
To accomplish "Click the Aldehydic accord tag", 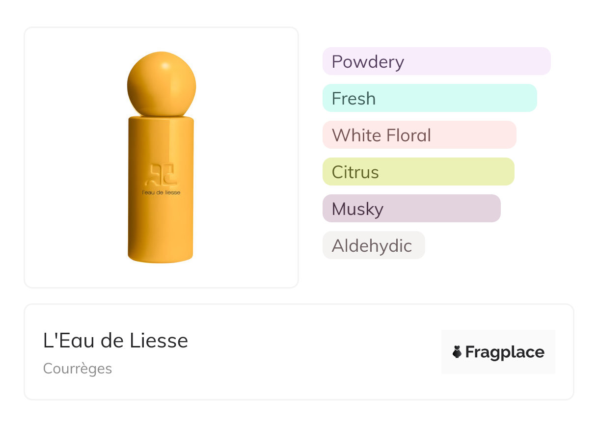I will (x=374, y=245).
